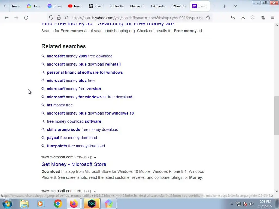Search 'microsoft money 2009 free download'

point(80,56)
